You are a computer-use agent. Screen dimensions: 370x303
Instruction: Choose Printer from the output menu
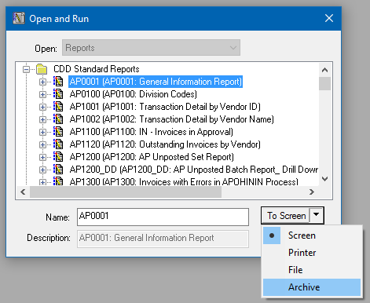[312, 253]
